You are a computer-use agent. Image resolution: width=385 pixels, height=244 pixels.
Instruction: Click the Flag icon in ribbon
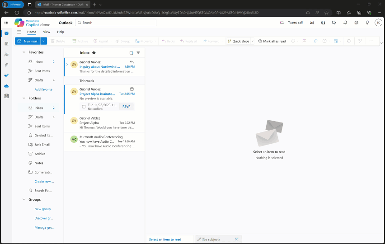pos(304,41)
